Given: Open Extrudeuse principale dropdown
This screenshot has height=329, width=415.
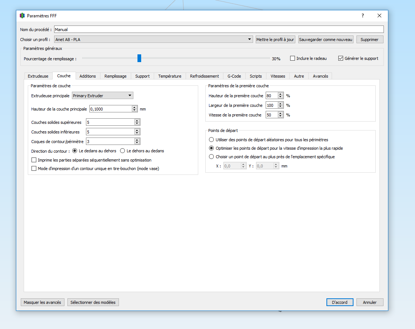Looking at the screenshot, I should click(102, 96).
